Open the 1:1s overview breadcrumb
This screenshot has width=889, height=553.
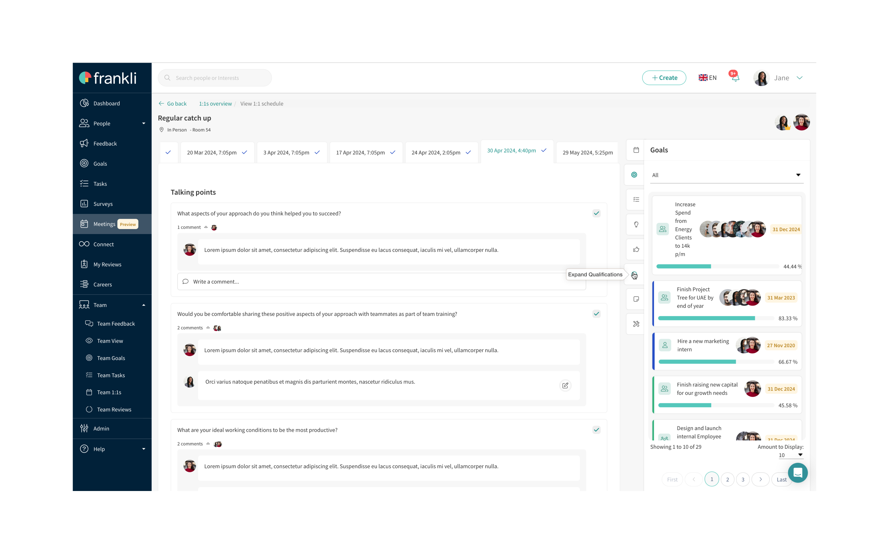click(x=215, y=104)
